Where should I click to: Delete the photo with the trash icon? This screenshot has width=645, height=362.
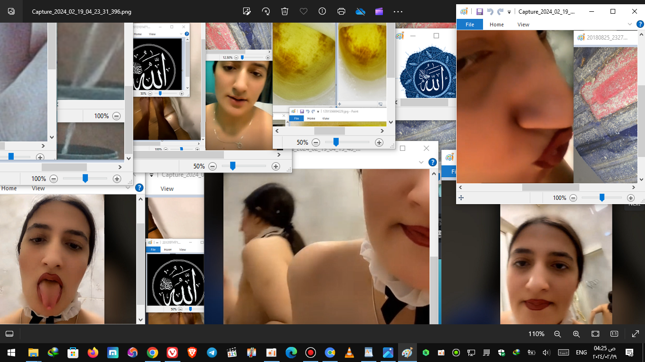tap(285, 11)
